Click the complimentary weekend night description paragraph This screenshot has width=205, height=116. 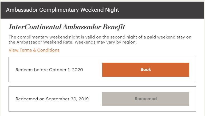pyautogui.click(x=100, y=40)
